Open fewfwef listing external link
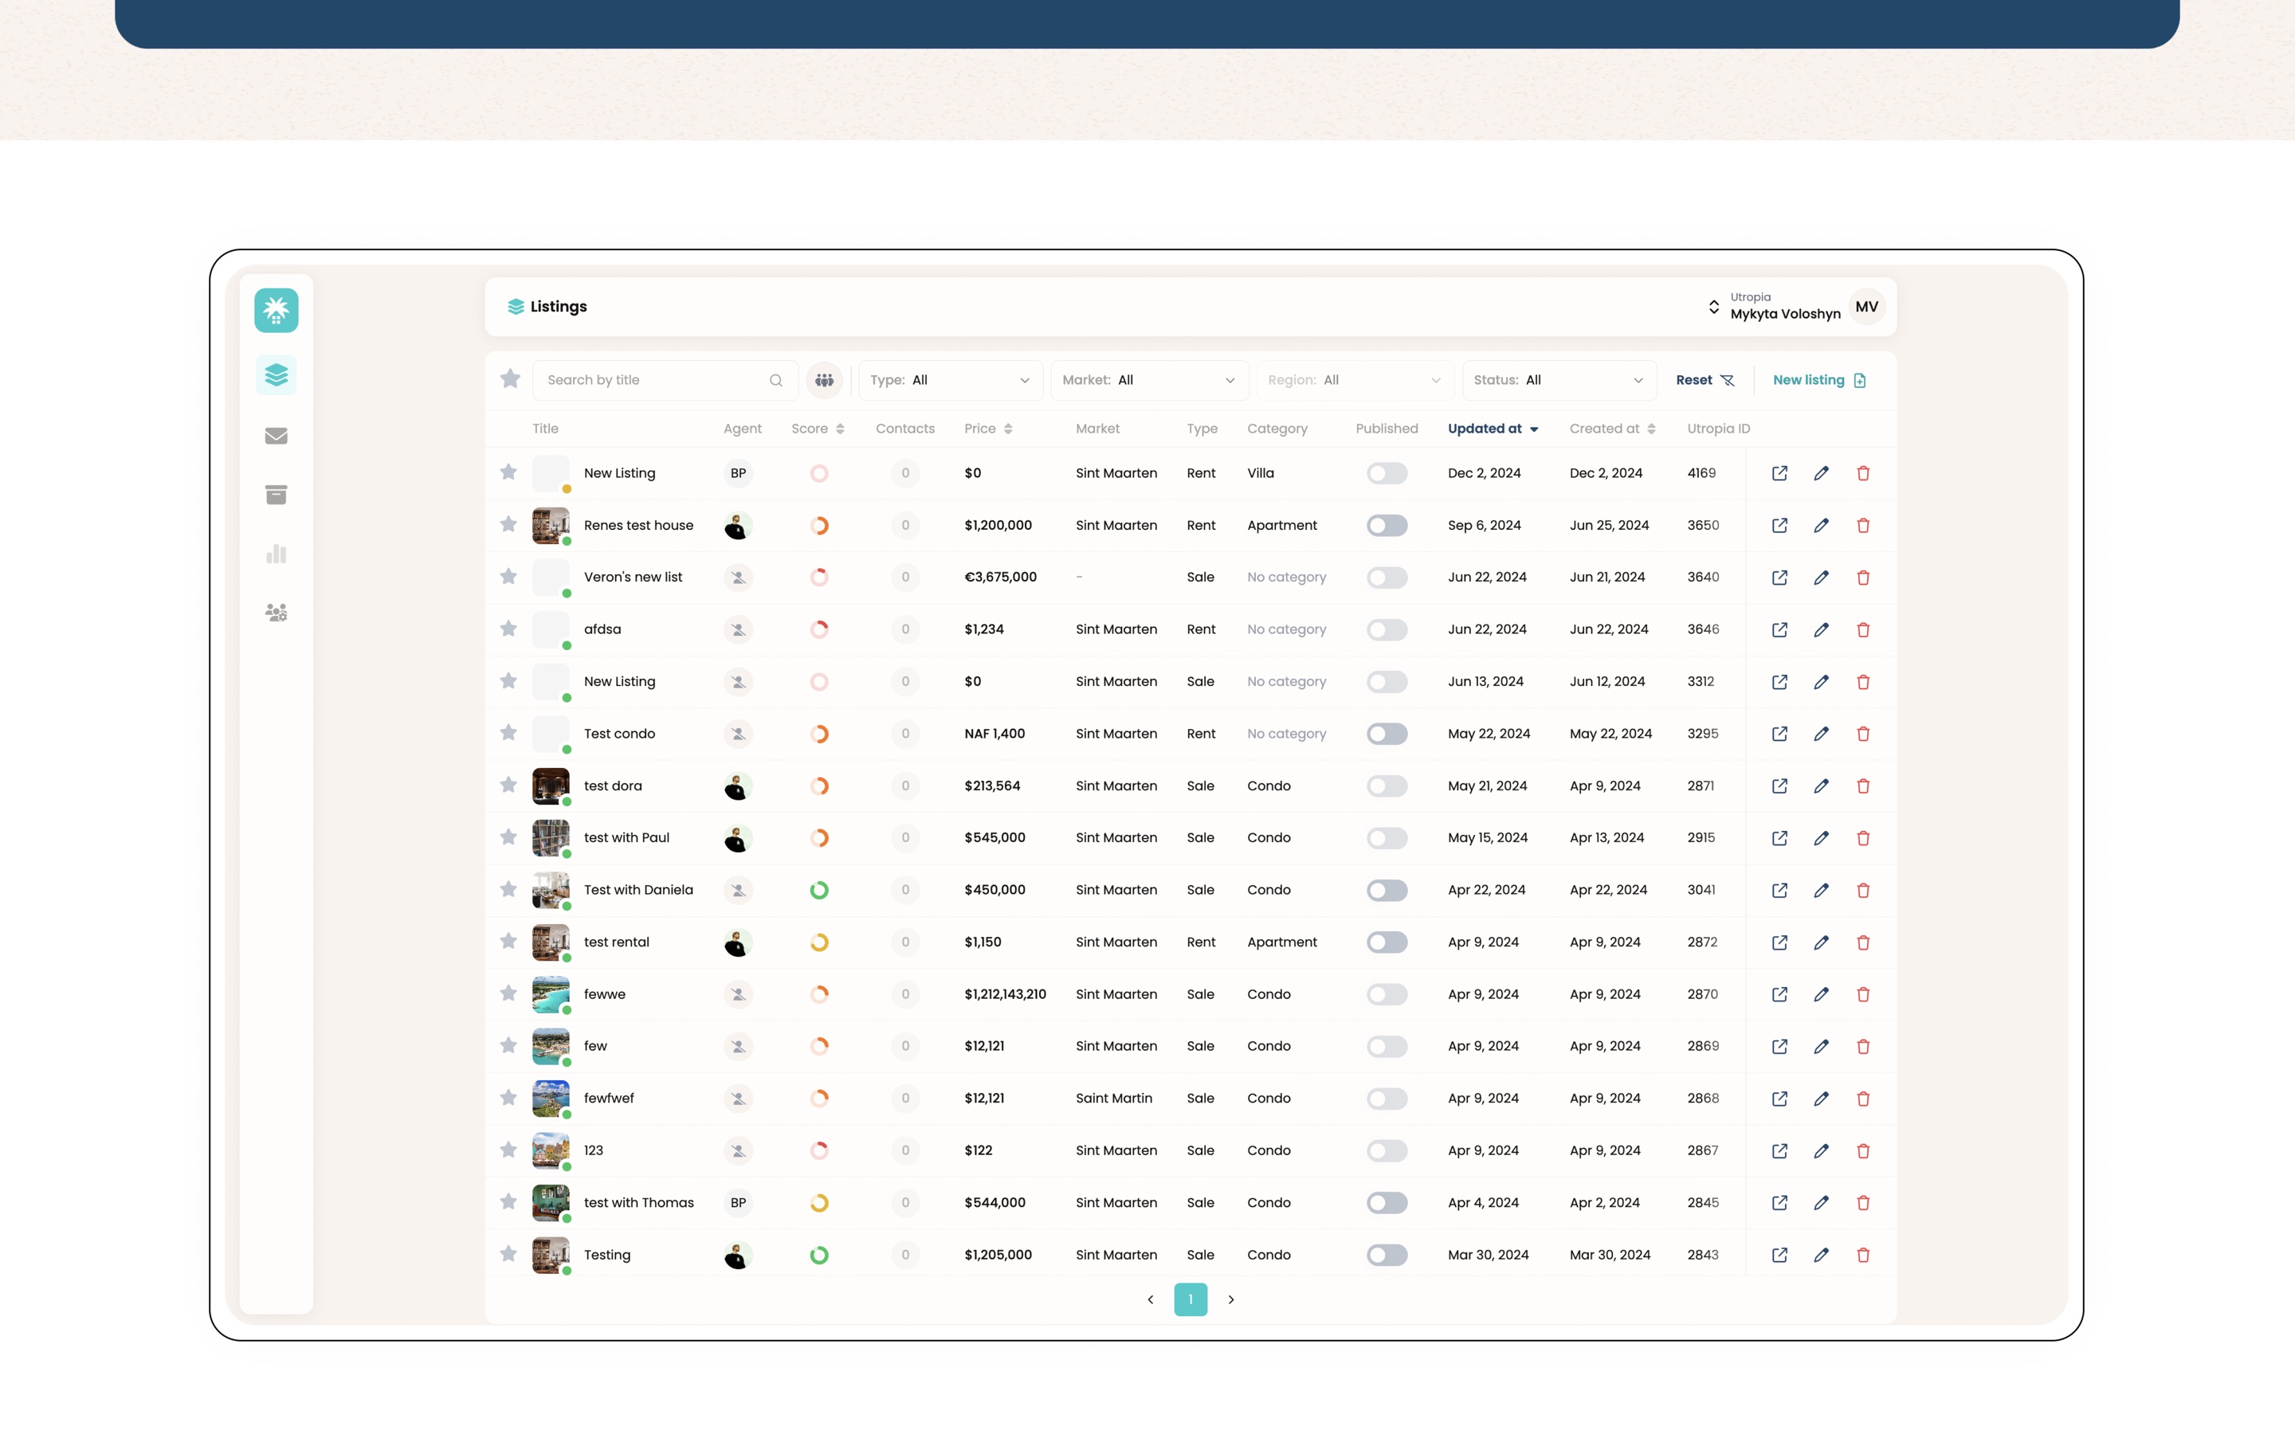Image resolution: width=2295 pixels, height=1434 pixels. click(1779, 1099)
